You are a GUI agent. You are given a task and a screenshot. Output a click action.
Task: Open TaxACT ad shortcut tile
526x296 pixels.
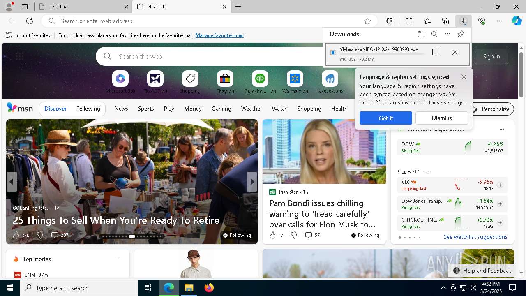pos(155,82)
